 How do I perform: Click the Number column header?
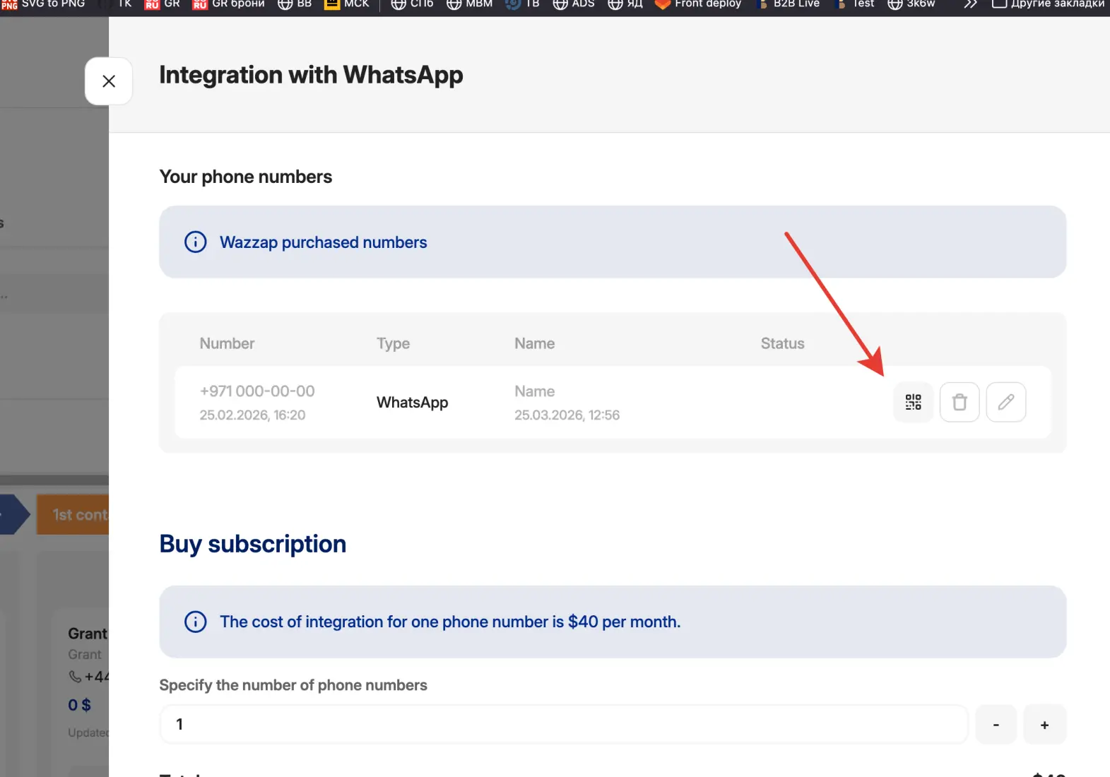point(227,343)
